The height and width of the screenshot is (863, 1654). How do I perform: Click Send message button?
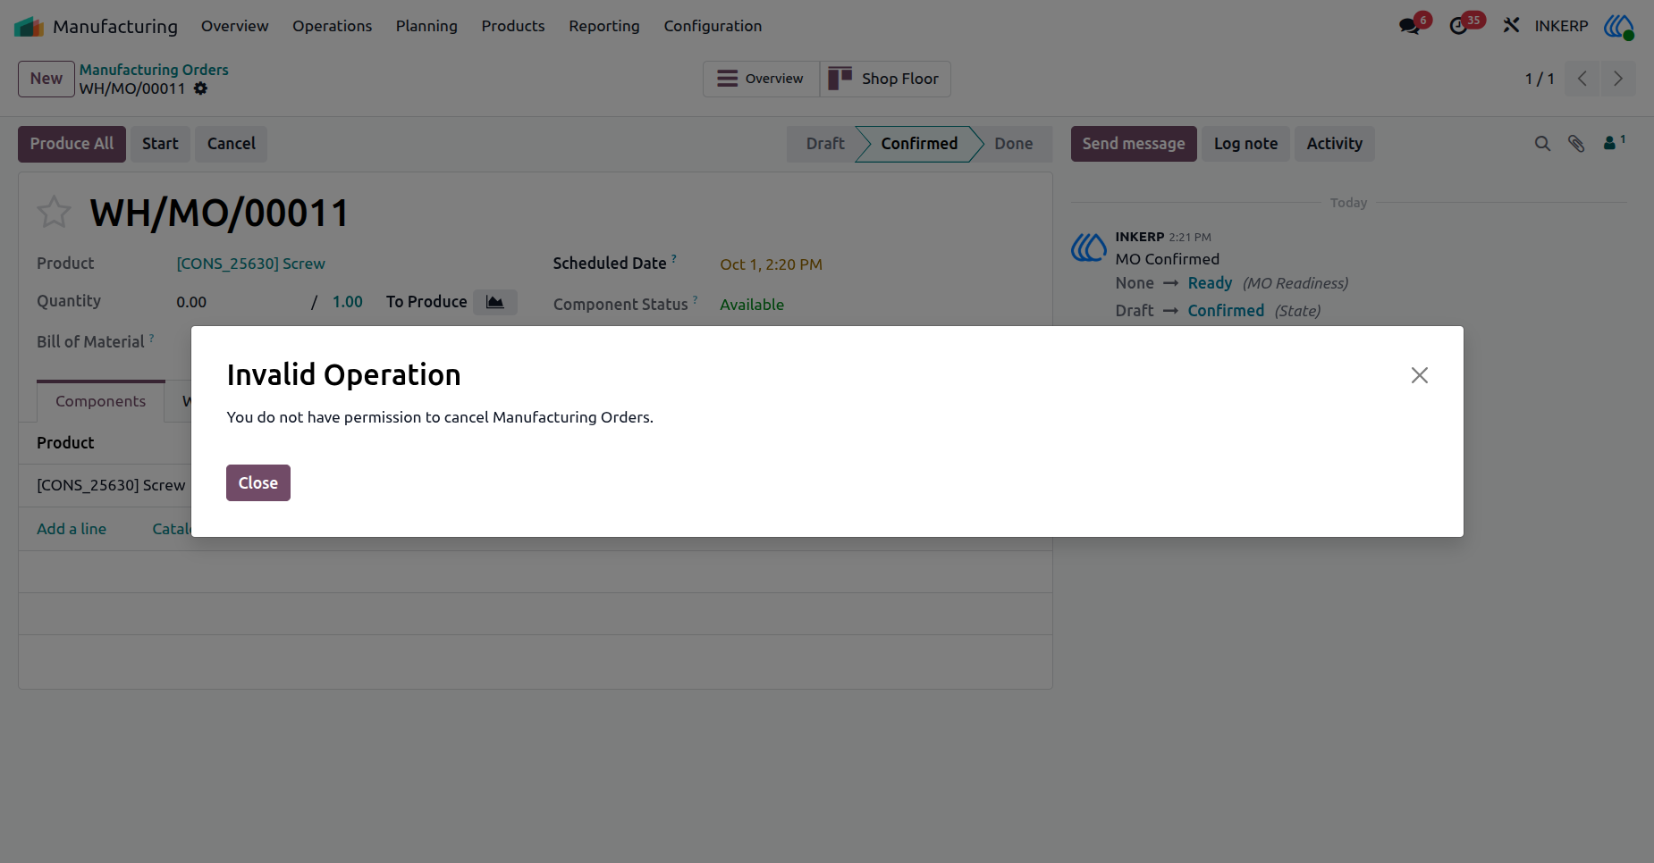(1134, 144)
